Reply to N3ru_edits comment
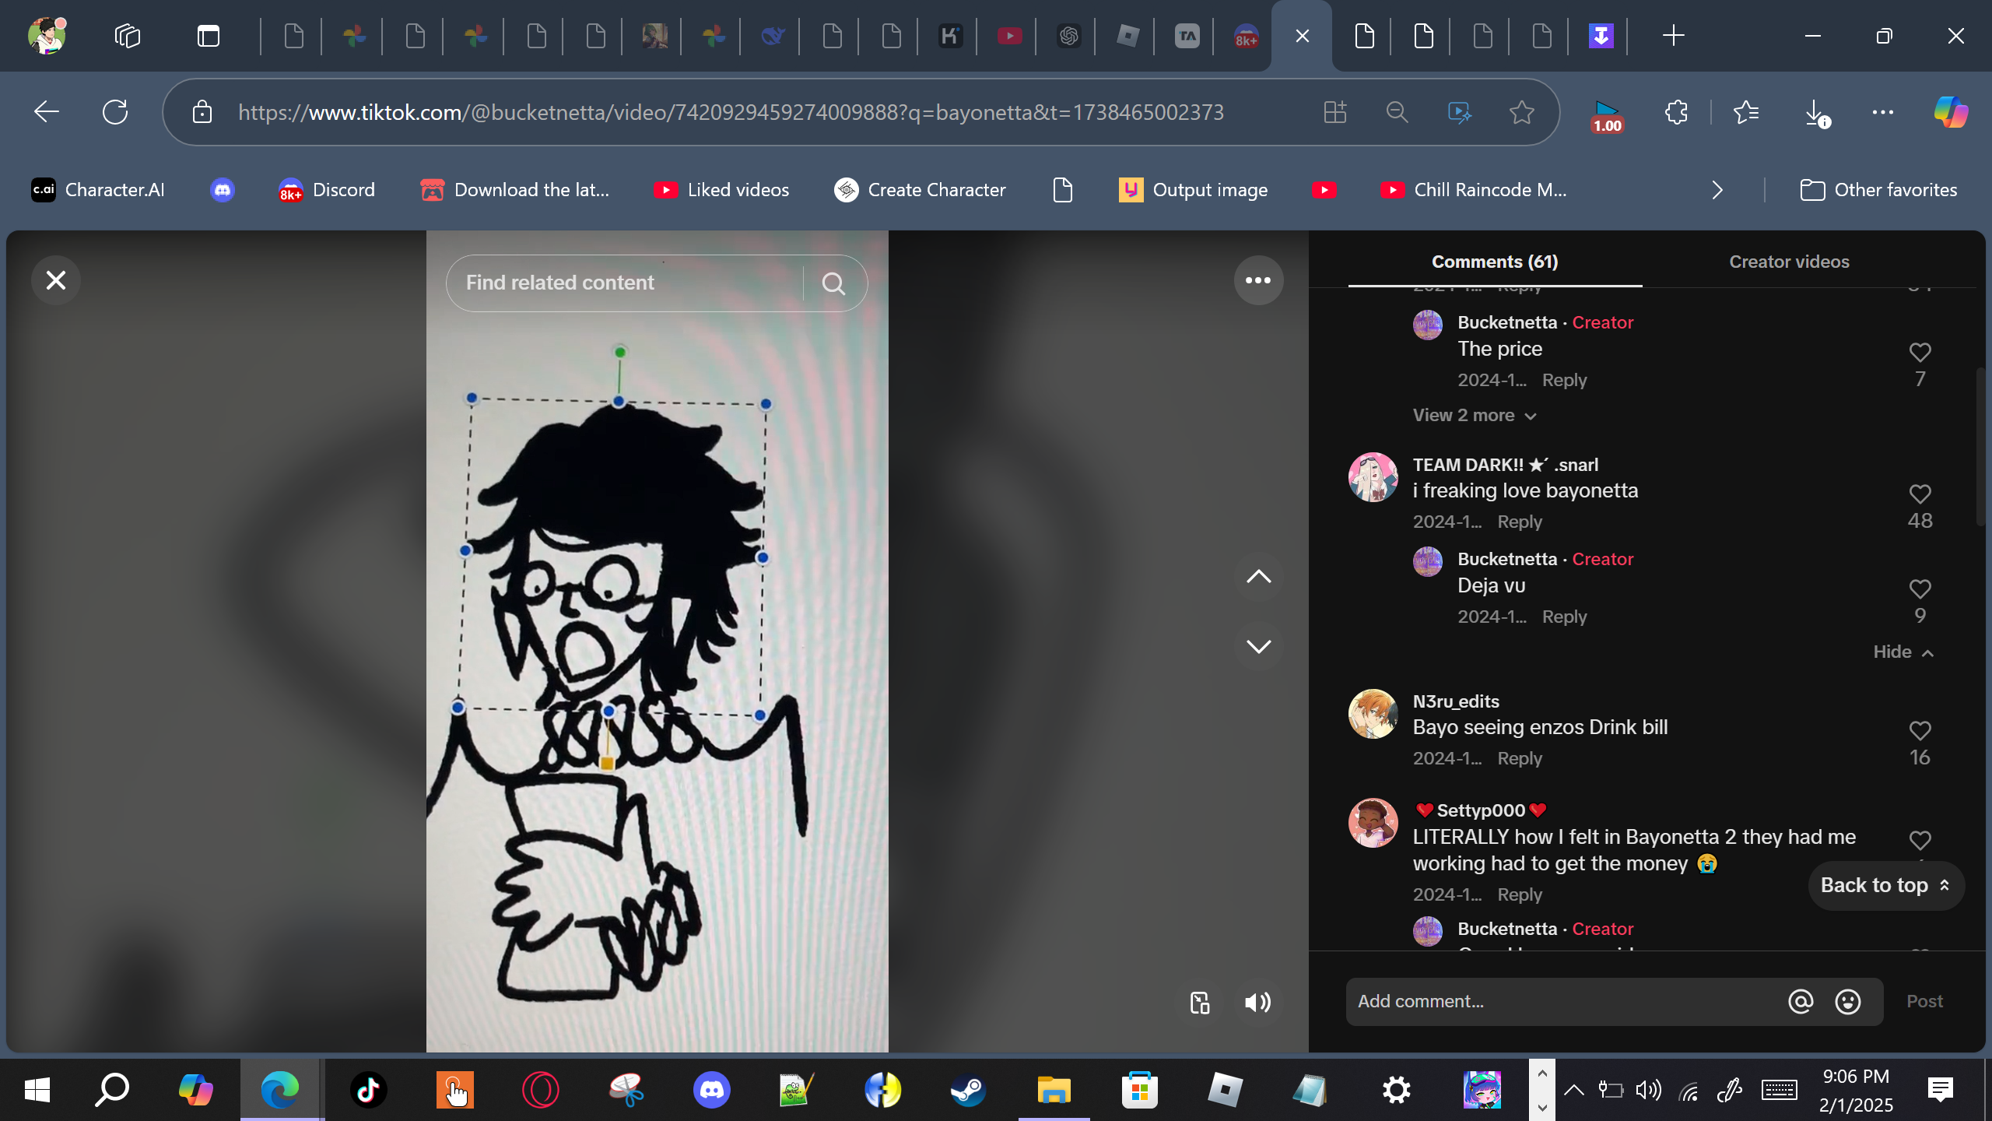 coord(1519,758)
